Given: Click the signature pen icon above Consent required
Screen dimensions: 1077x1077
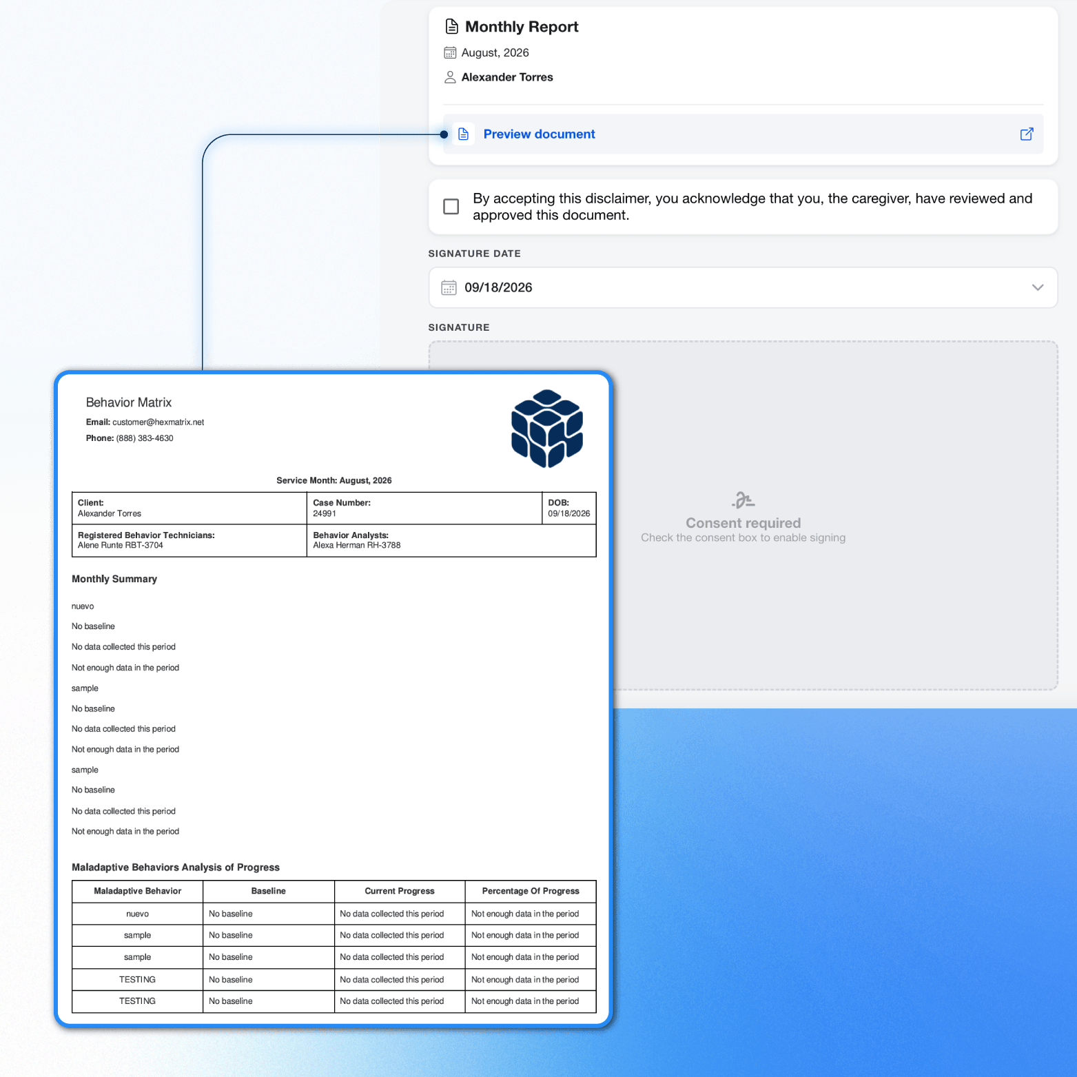Looking at the screenshot, I should coord(743,500).
